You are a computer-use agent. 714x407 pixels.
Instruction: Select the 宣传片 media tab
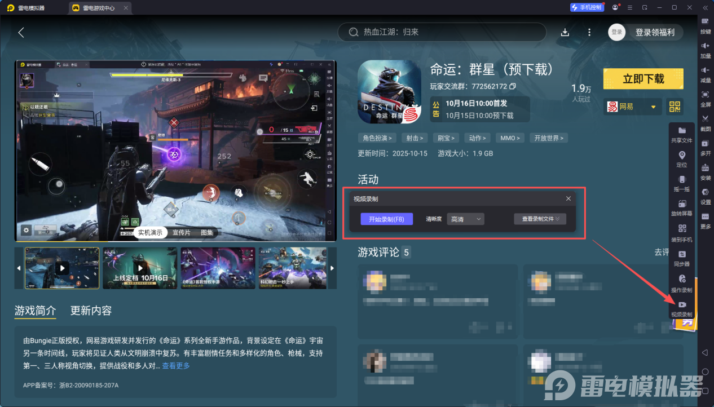pos(182,233)
